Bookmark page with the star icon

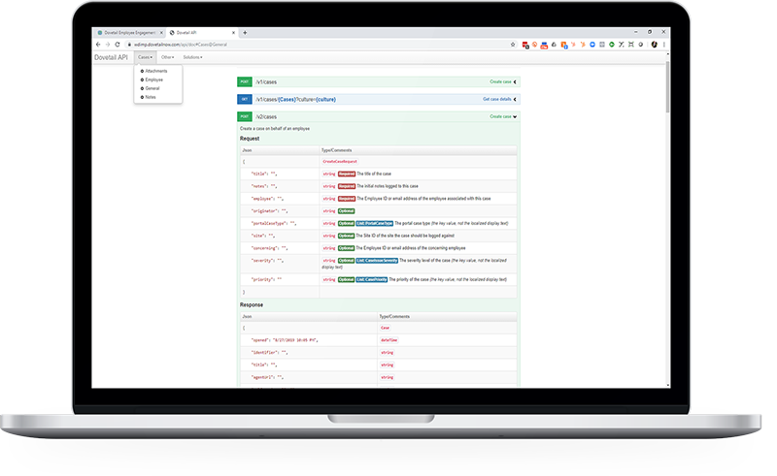click(x=513, y=45)
